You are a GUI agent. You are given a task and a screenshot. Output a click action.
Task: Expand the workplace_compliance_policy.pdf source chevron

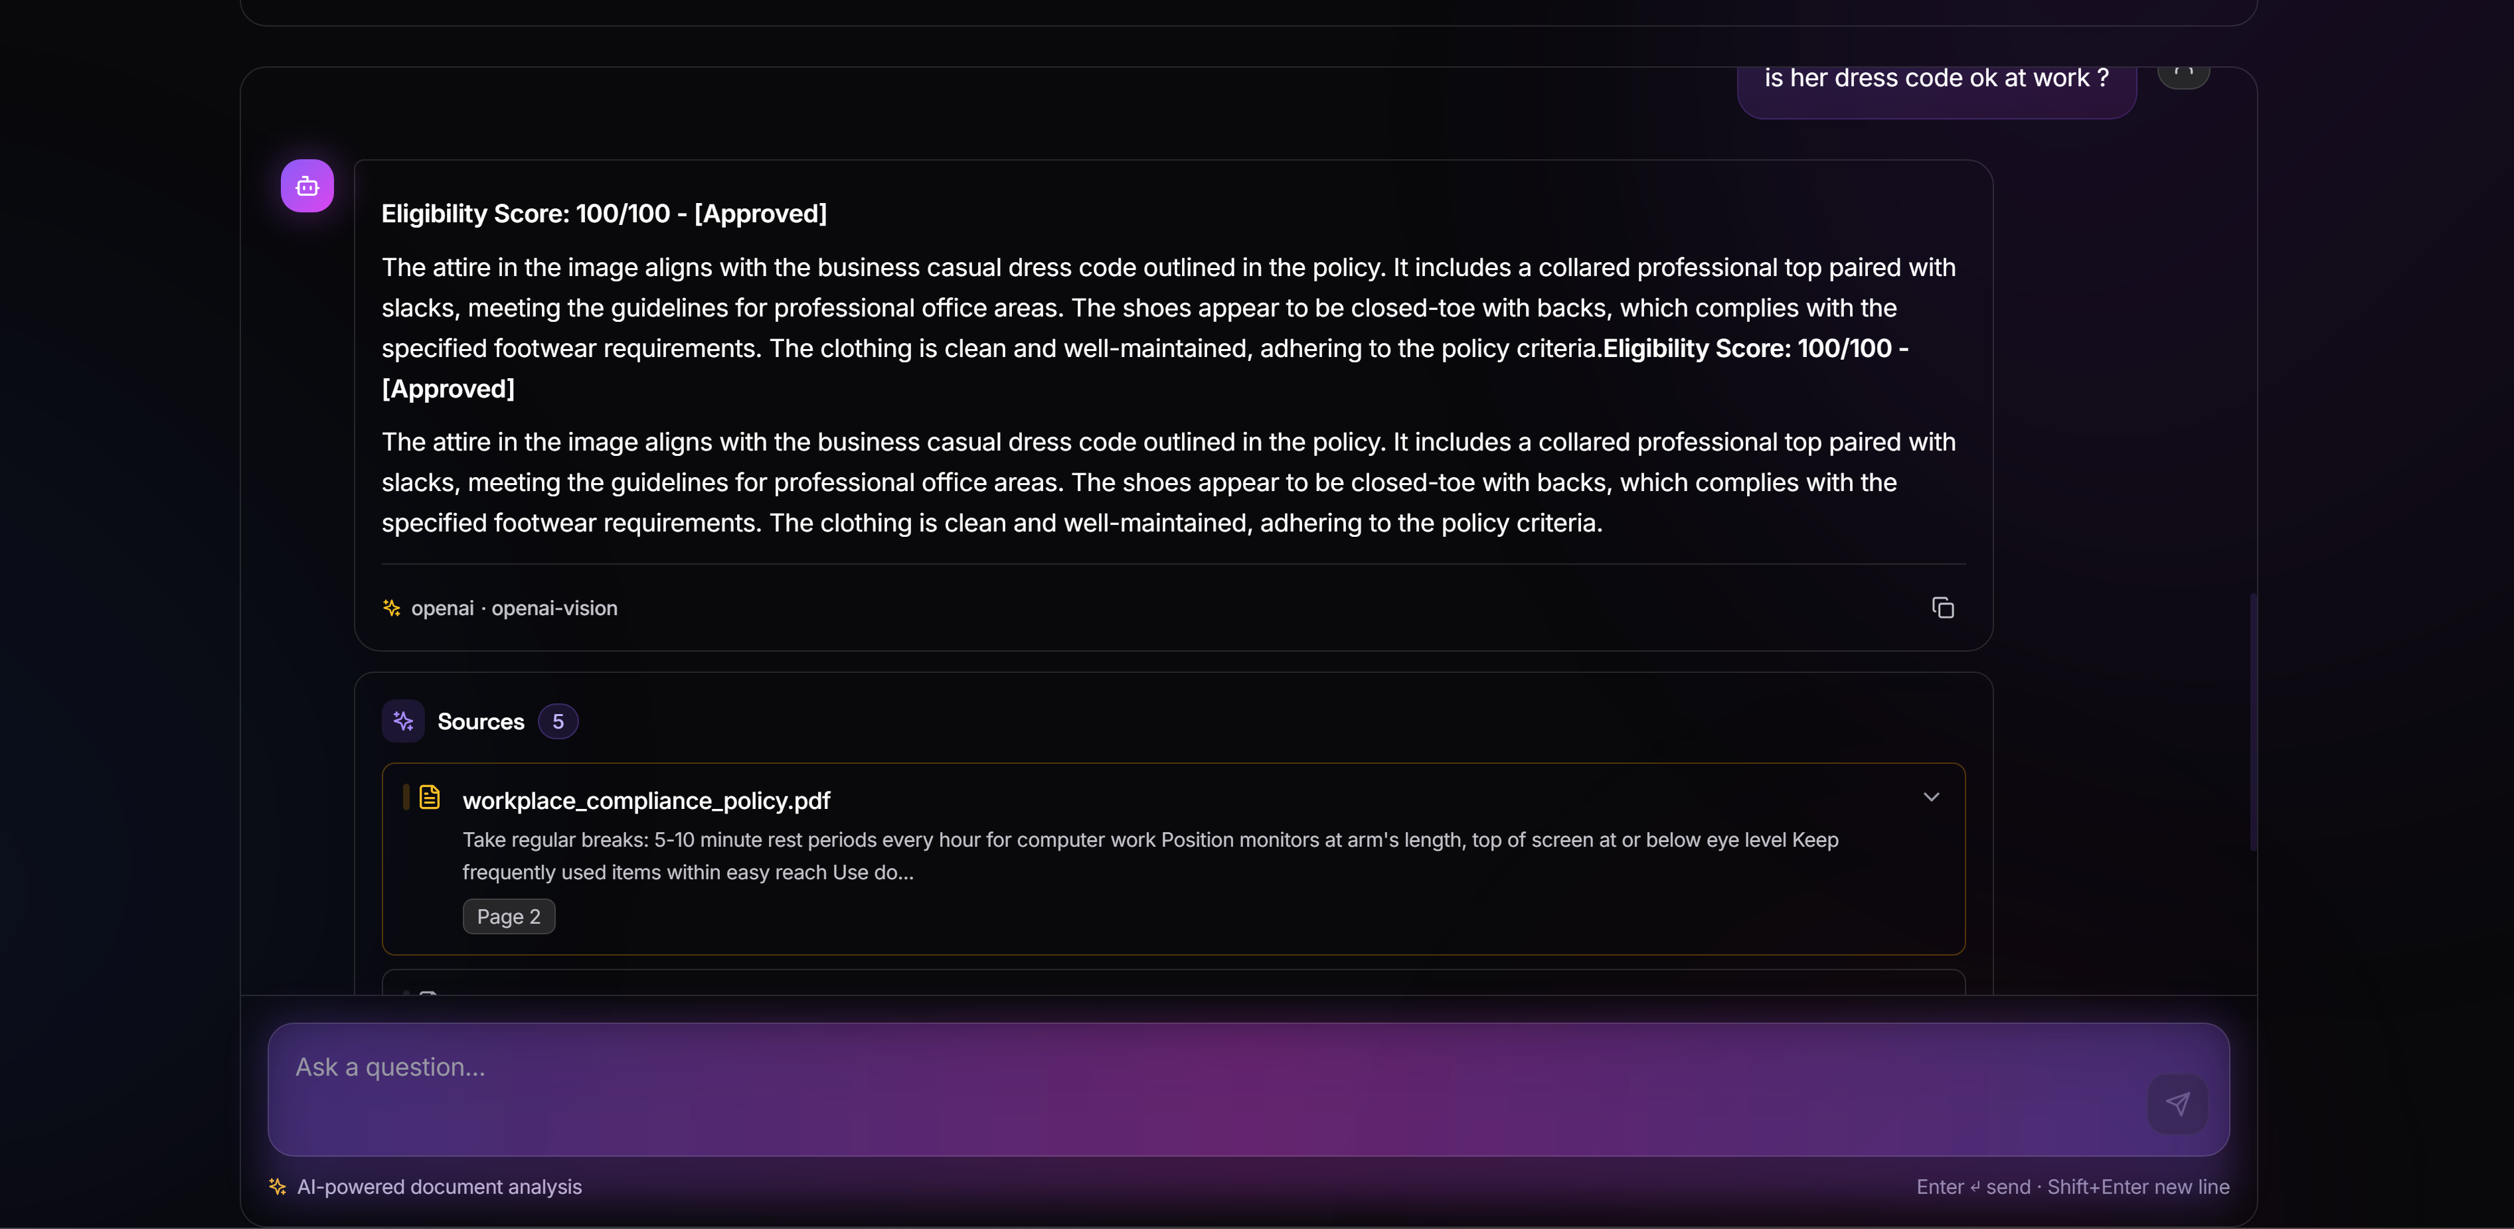pos(1930,797)
